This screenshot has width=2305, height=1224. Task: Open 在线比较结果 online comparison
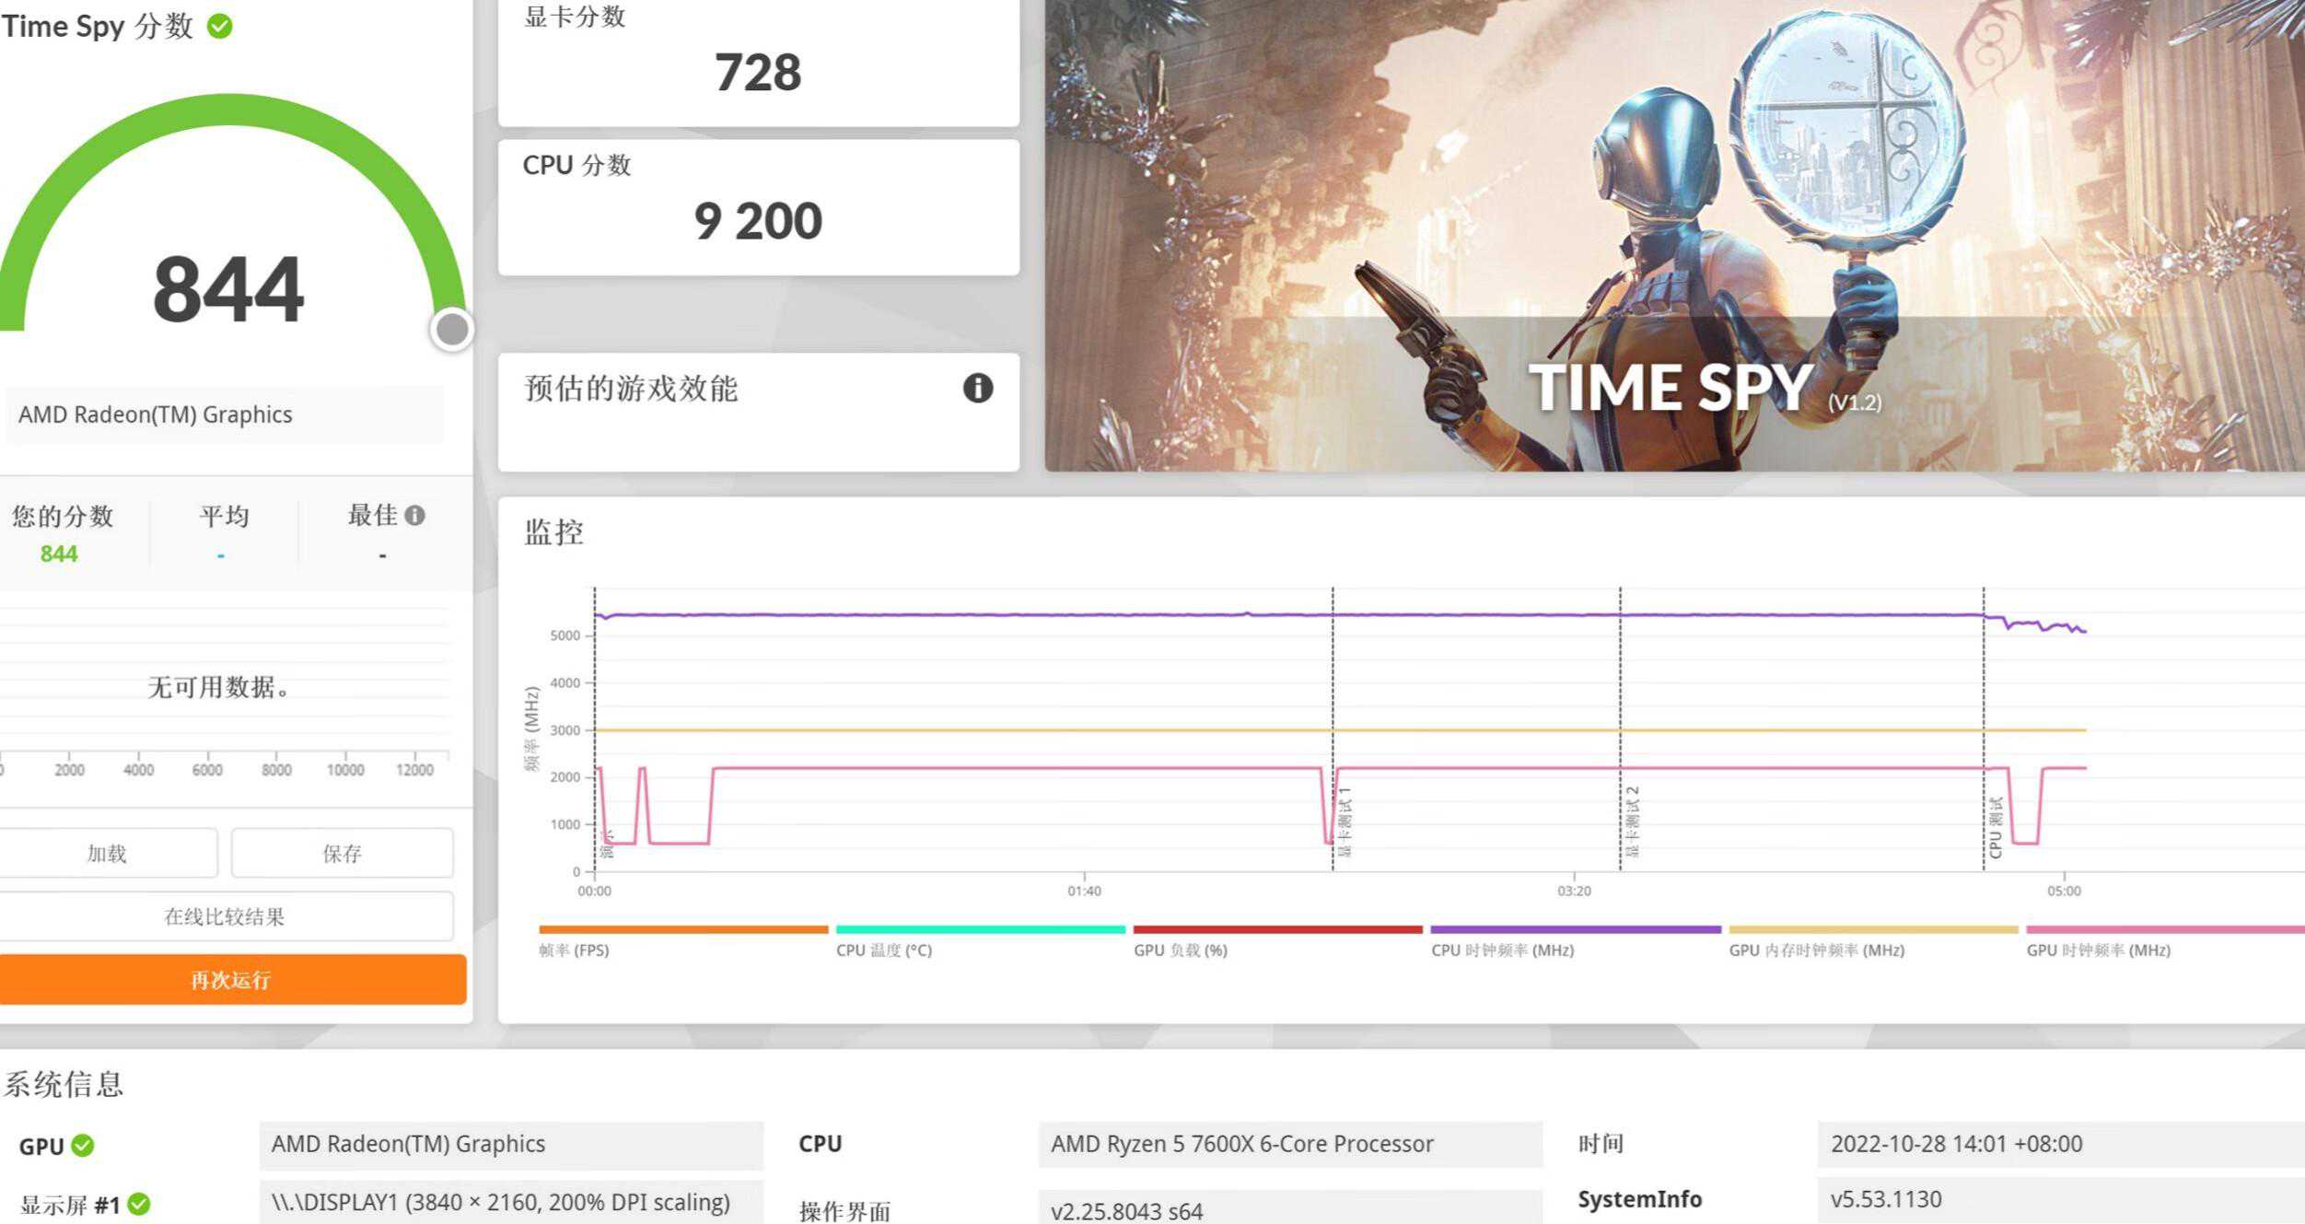coord(225,916)
